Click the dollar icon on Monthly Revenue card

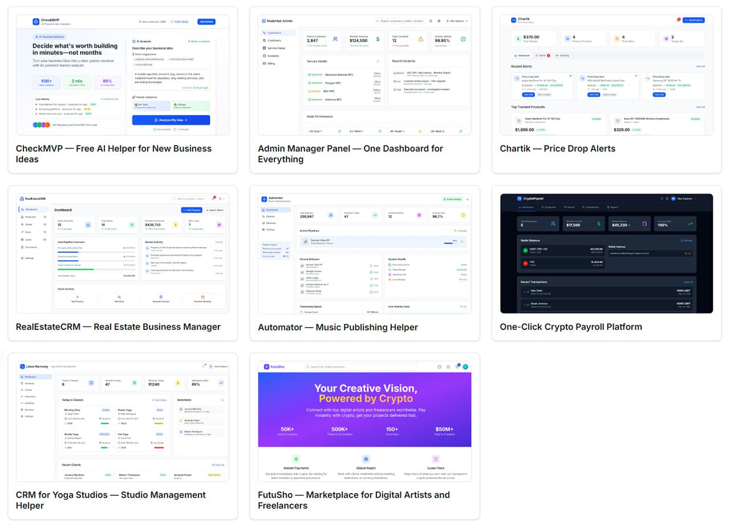pos(377,39)
